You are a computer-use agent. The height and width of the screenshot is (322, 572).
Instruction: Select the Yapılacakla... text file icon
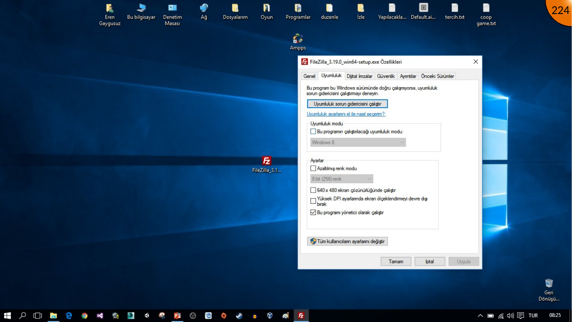392,12
